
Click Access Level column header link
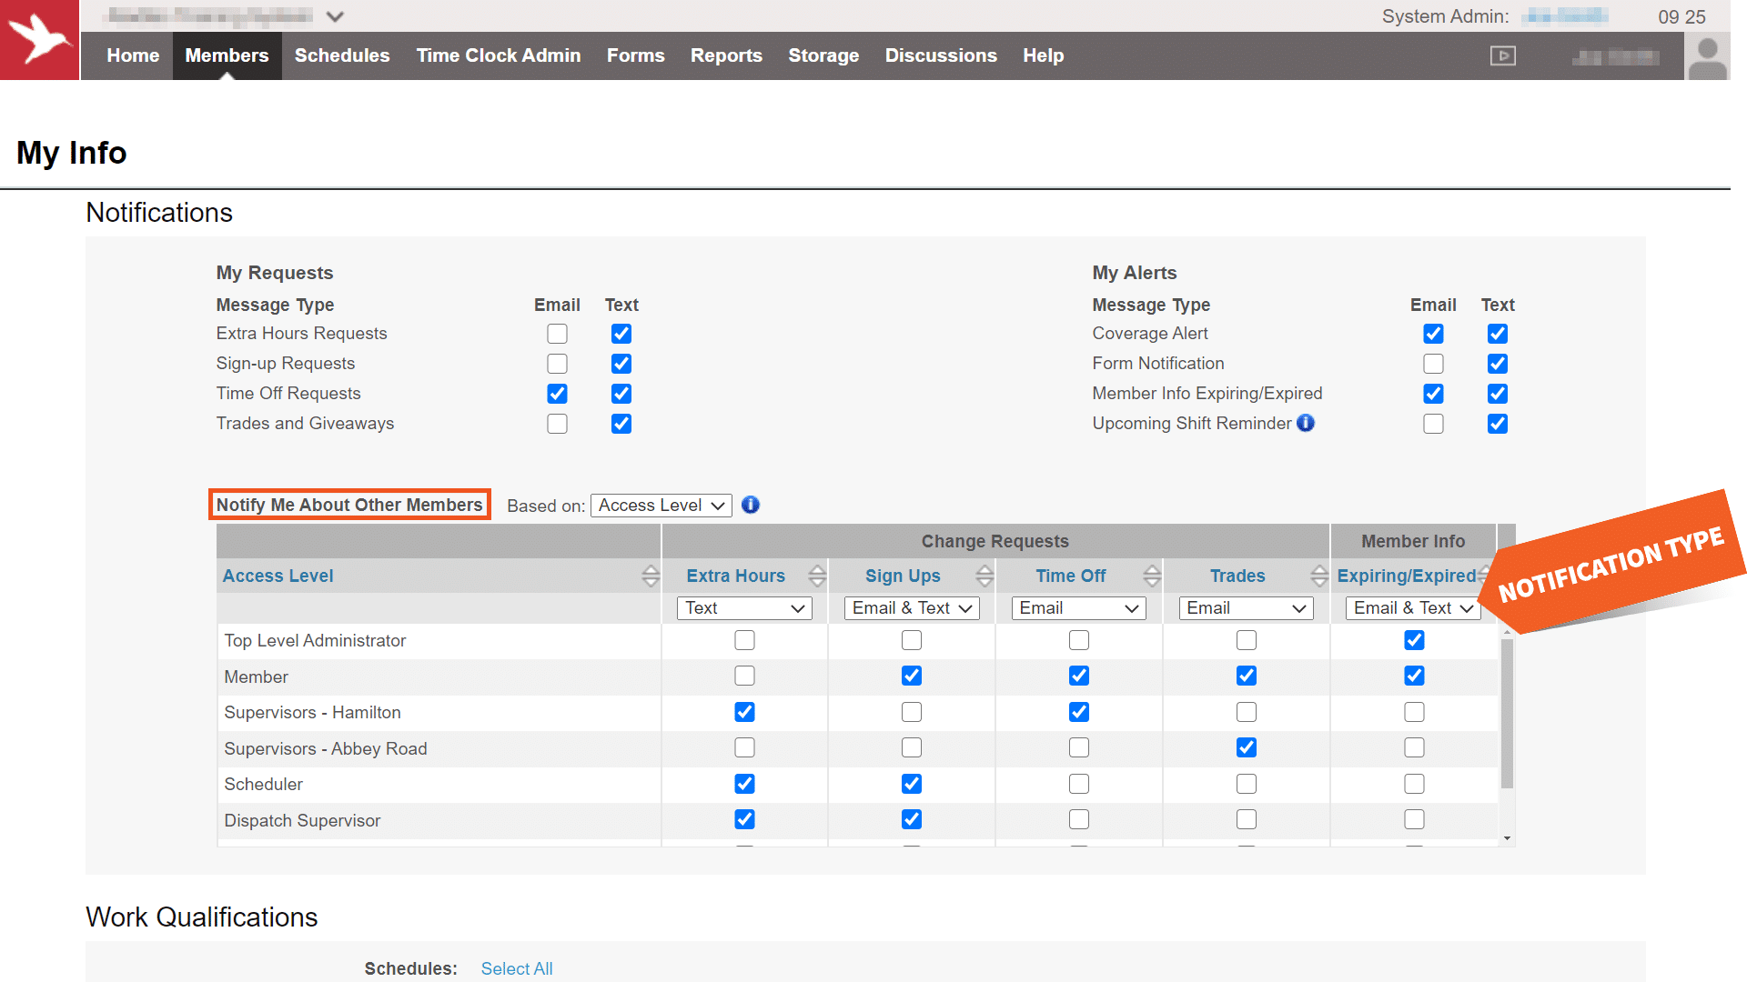click(x=278, y=576)
